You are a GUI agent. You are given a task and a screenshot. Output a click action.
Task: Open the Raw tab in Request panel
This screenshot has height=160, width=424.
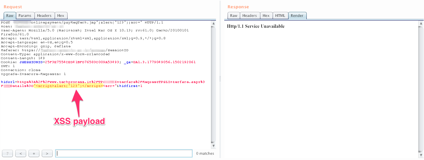[x=10, y=16]
